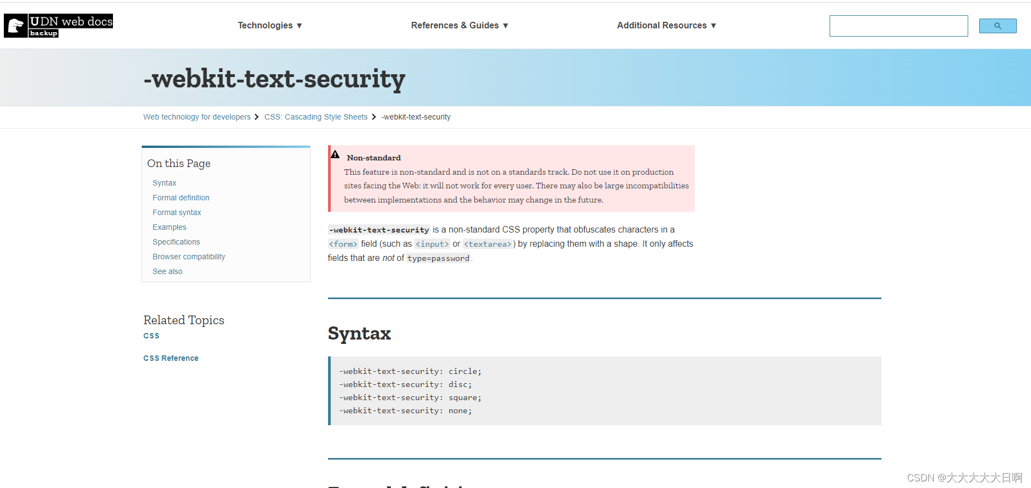Follow the <textarea> element link
Image resolution: width=1031 pixels, height=488 pixels.
[x=488, y=244]
